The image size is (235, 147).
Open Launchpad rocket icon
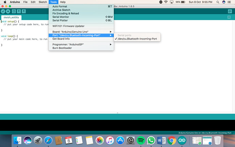pyautogui.click(x=38, y=141)
